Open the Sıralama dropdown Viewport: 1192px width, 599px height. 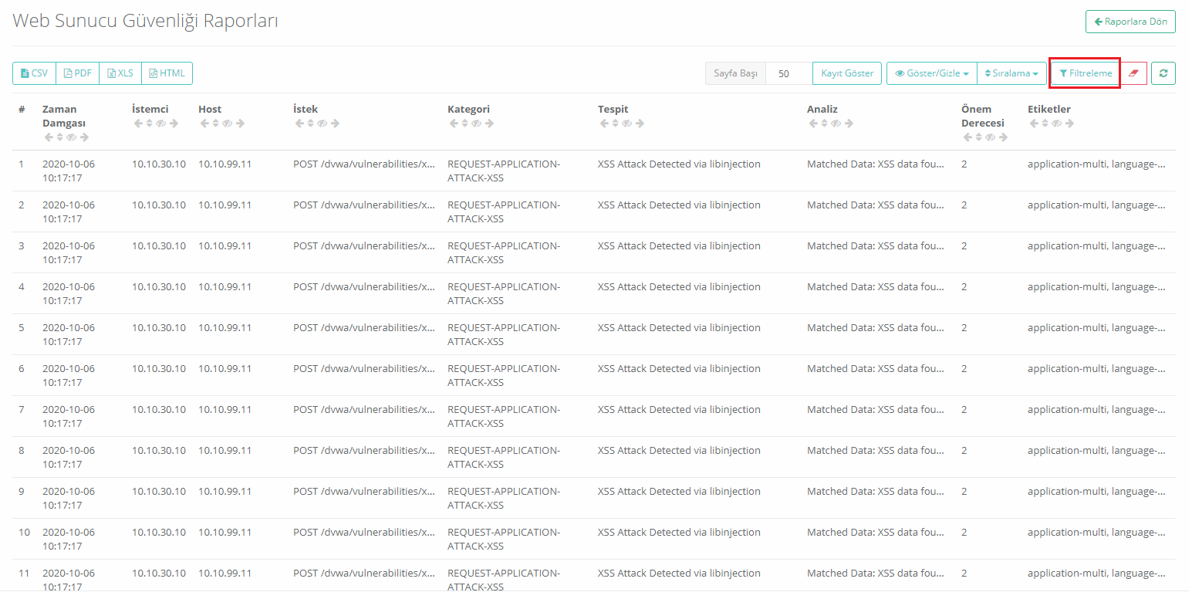(1011, 73)
